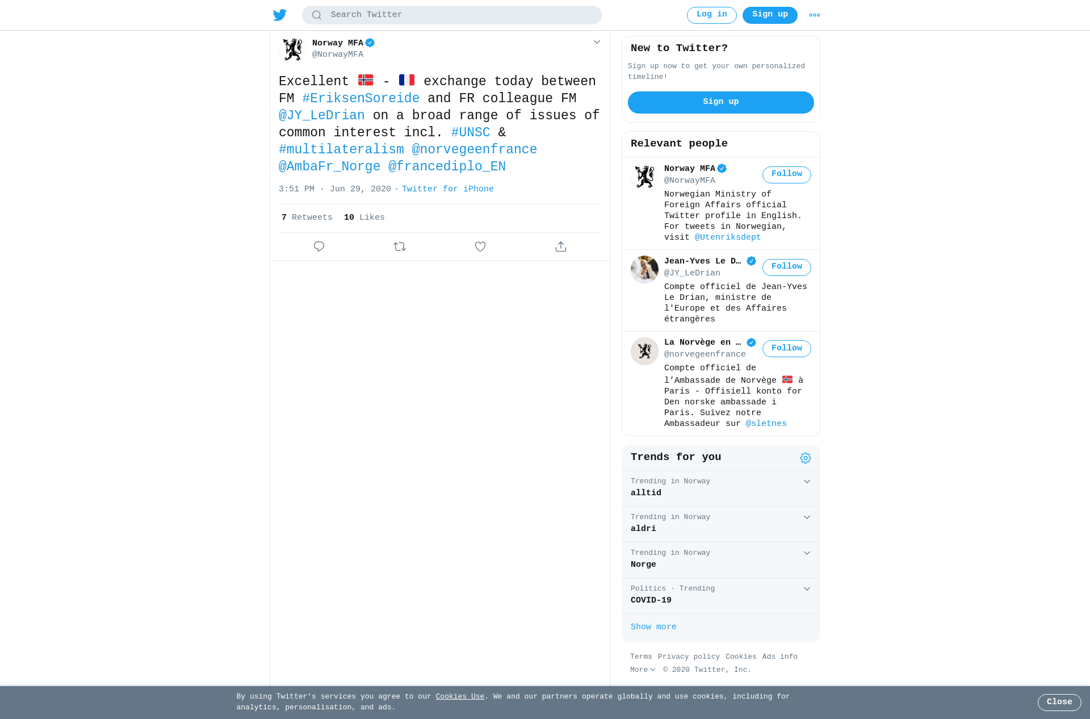Open the #EriksenSoreide hashtag link
The image size is (1090, 719).
(361, 98)
